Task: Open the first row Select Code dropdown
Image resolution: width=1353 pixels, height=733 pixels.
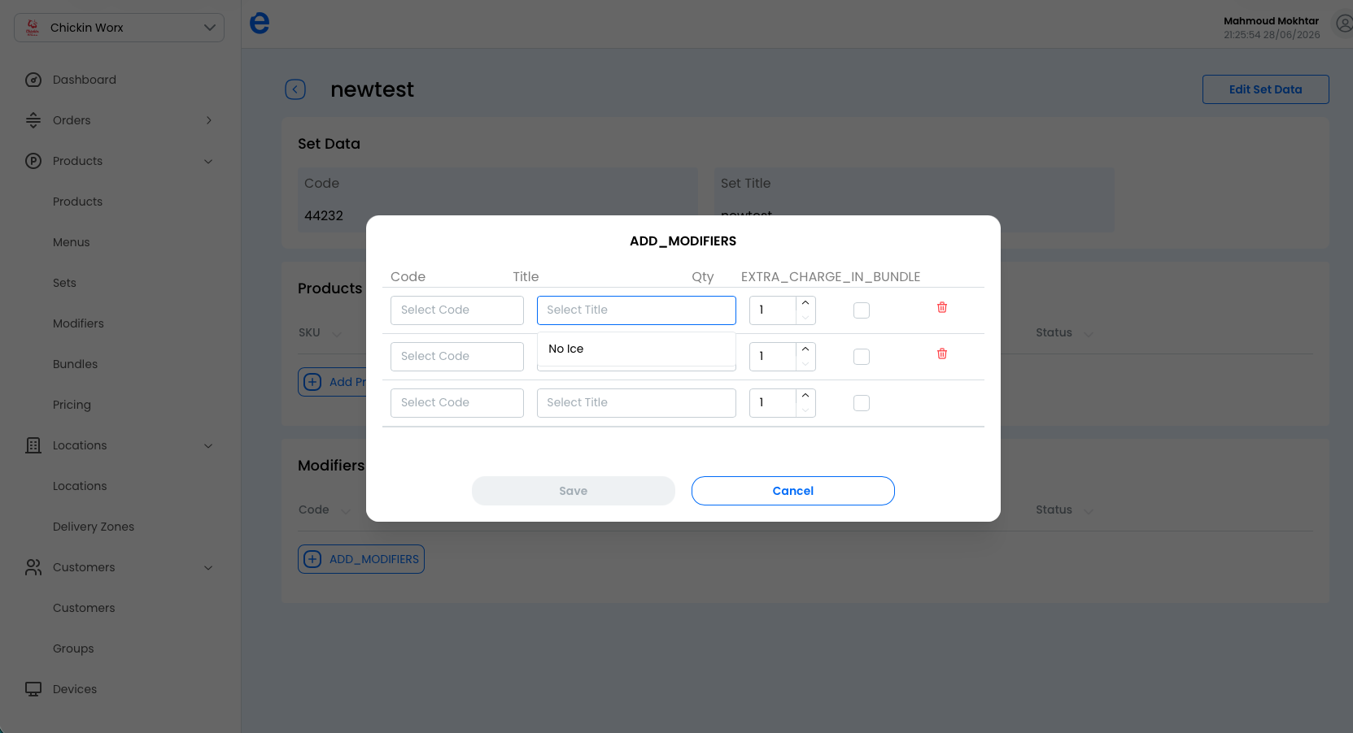Action: (457, 310)
